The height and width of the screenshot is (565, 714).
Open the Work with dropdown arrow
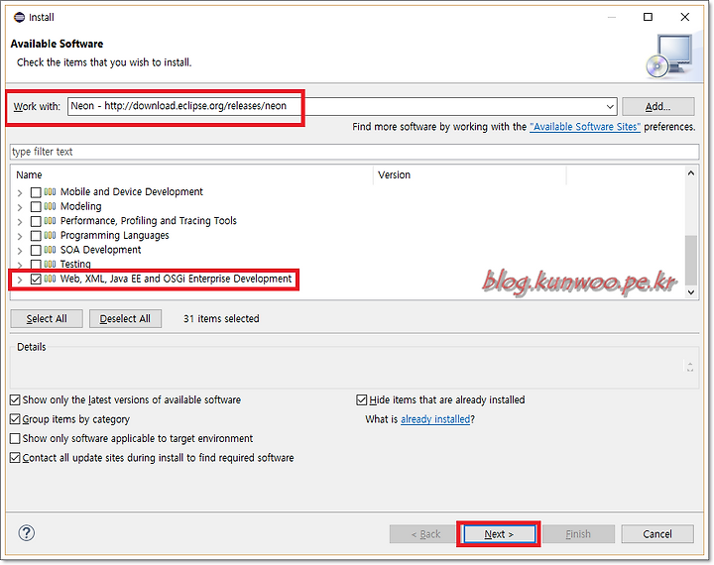click(610, 106)
